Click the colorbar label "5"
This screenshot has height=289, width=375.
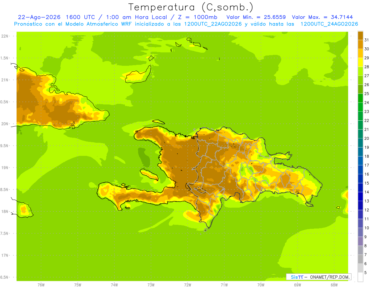pos(366,273)
